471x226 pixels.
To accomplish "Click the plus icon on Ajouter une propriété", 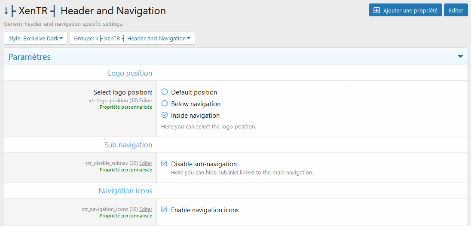I will [x=376, y=10].
